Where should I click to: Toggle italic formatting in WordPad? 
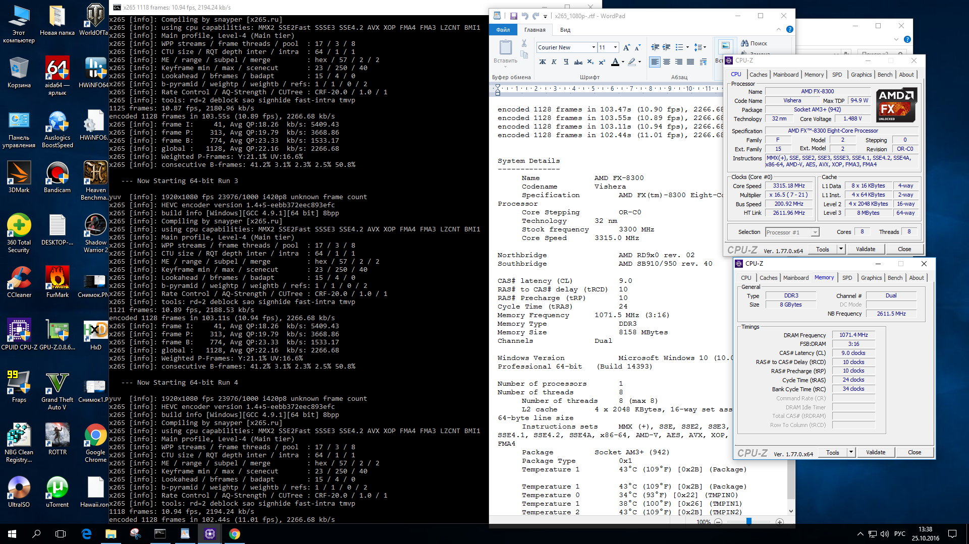tap(554, 62)
